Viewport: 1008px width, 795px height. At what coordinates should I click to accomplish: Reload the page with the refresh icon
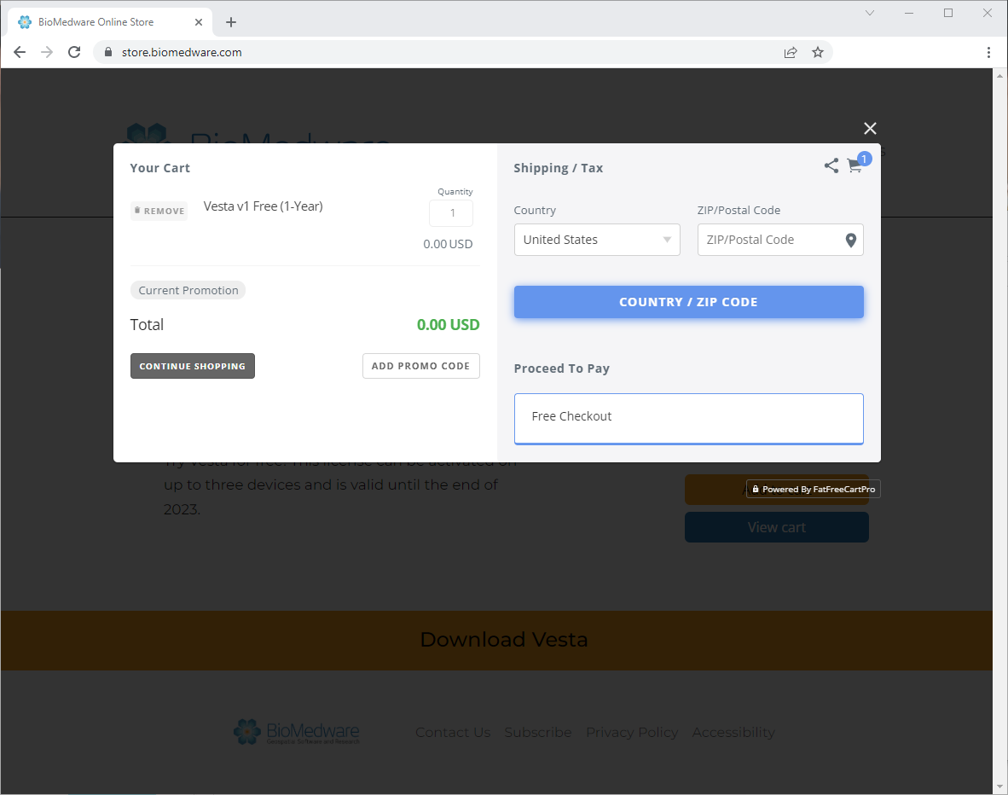pyautogui.click(x=74, y=52)
